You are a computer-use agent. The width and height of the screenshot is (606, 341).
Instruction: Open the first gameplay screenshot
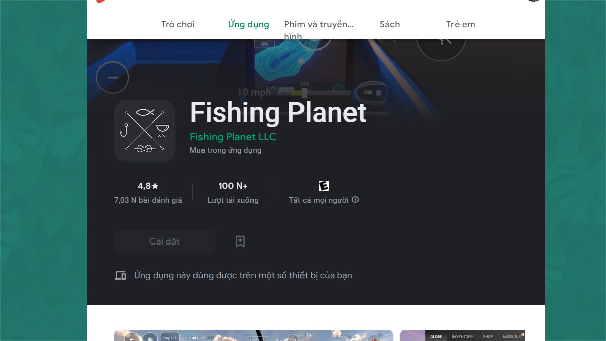coord(254,335)
